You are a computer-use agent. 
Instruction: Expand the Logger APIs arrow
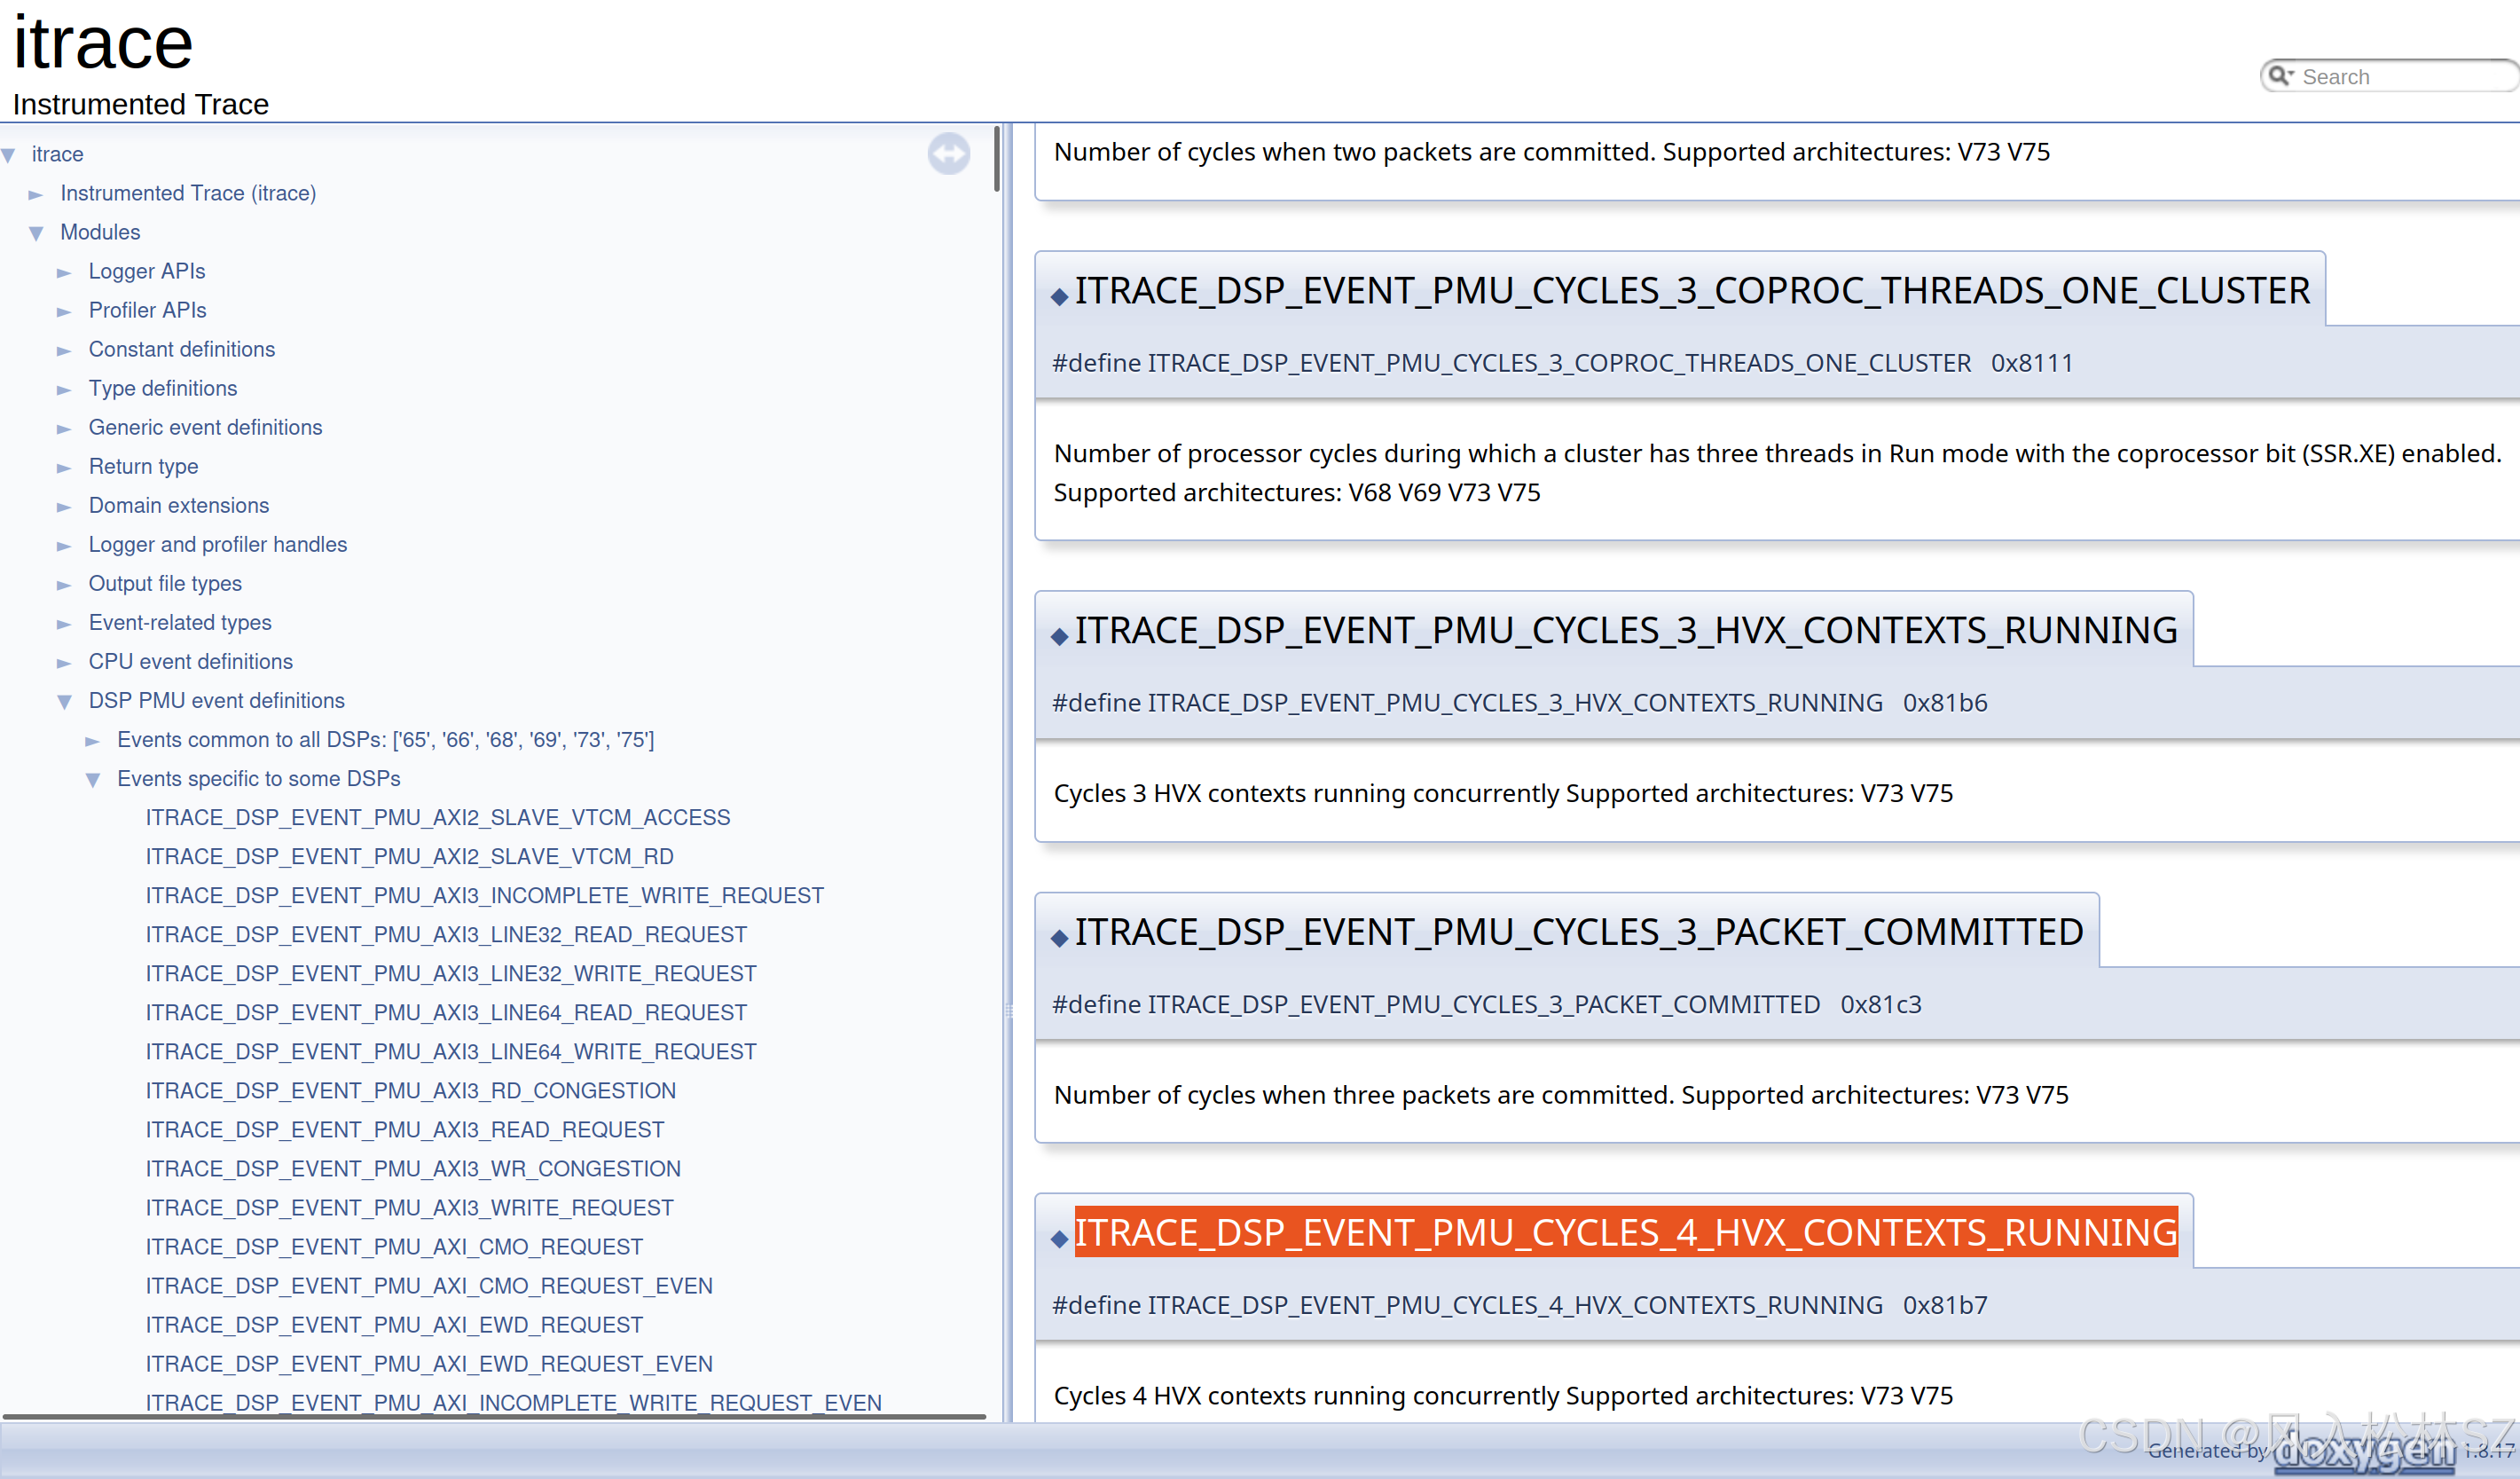64,272
